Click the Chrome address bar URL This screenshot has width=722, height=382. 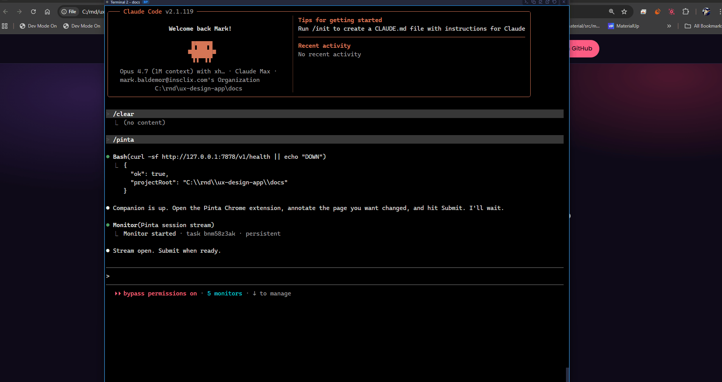tap(93, 12)
